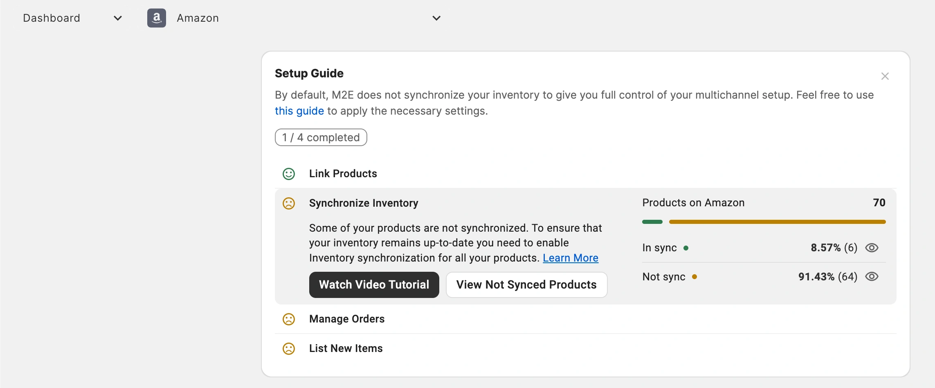
Task: Open the Dashboard dropdown chevron
Action: click(x=118, y=18)
